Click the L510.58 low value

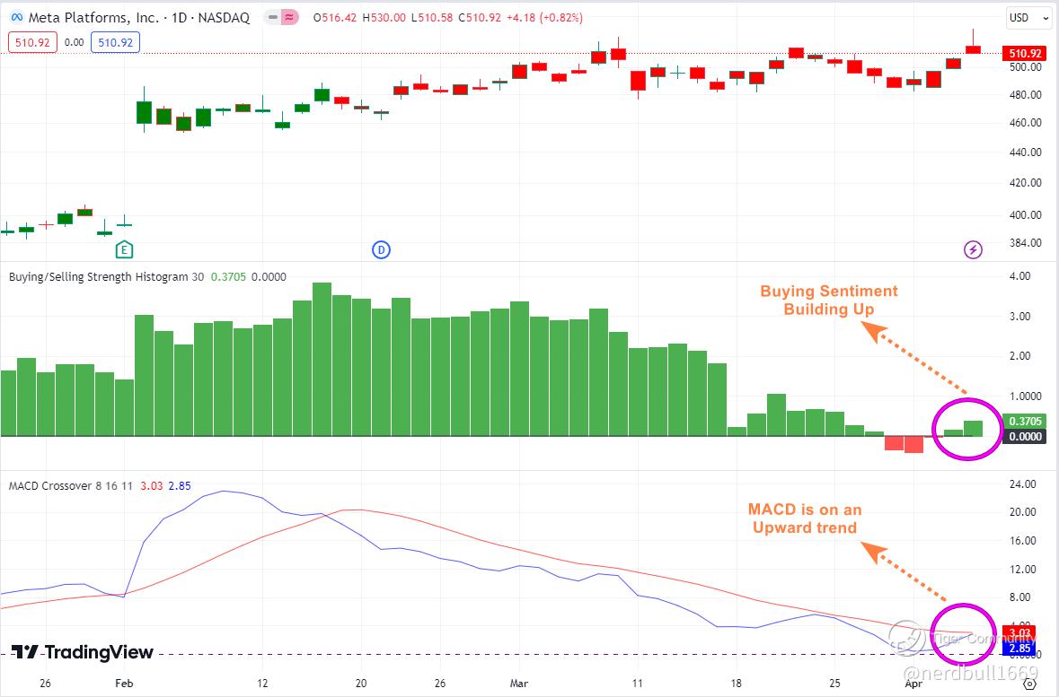point(432,18)
